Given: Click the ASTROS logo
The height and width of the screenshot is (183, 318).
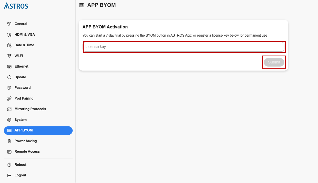Looking at the screenshot, I should point(16,6).
